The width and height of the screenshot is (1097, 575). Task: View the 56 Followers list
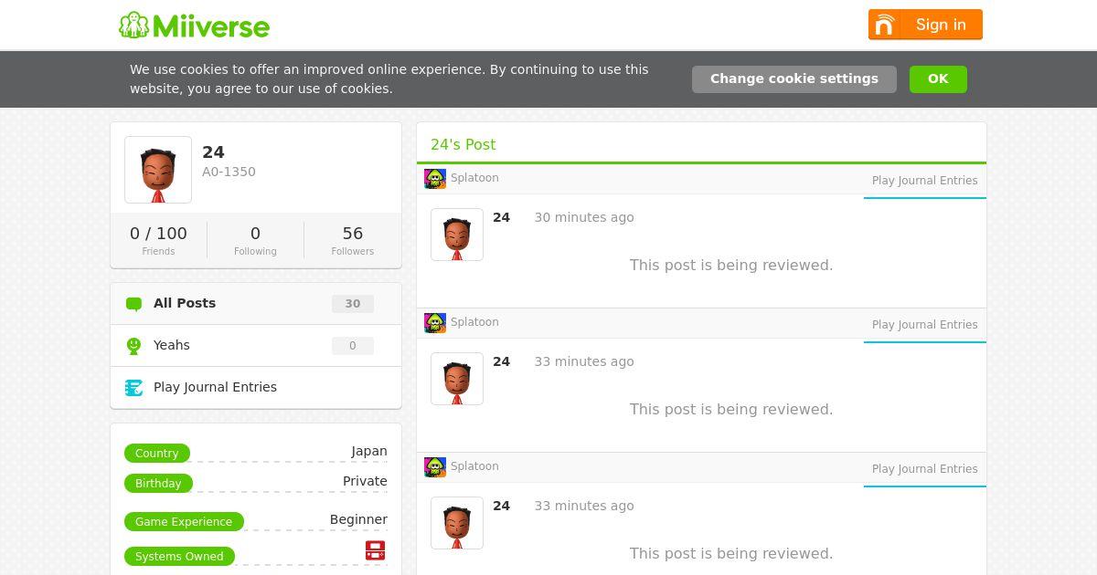[x=353, y=240]
